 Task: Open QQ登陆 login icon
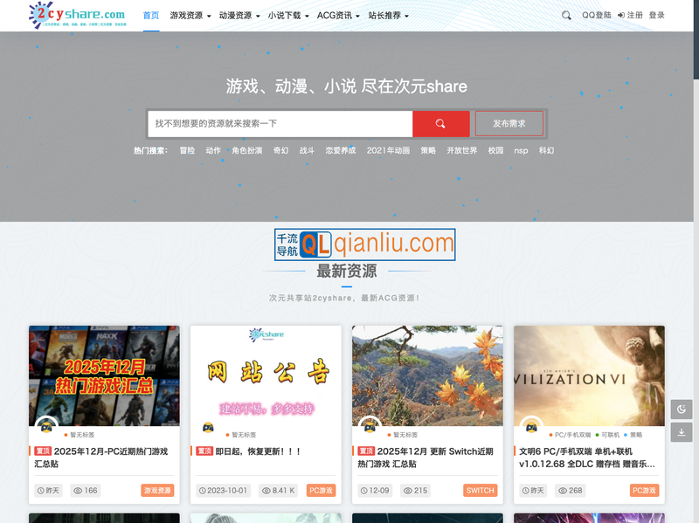(x=596, y=16)
